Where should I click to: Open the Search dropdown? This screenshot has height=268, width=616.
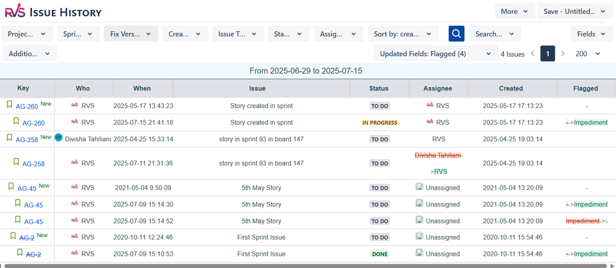(495, 34)
